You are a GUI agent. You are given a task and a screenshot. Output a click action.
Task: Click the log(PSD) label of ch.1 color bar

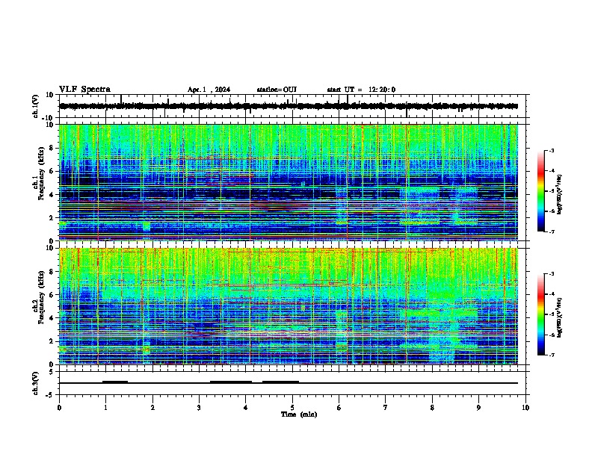pos(560,195)
